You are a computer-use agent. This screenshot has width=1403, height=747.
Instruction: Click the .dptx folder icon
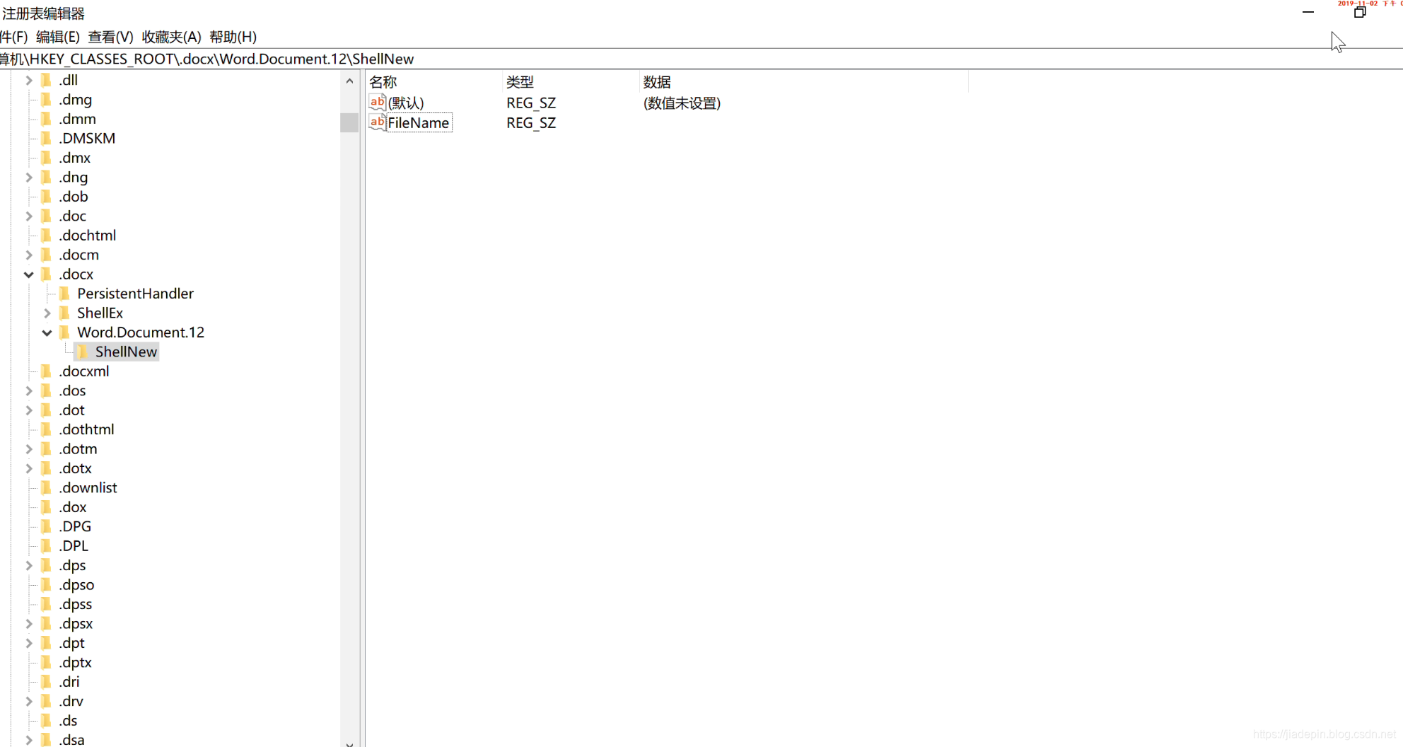click(47, 663)
